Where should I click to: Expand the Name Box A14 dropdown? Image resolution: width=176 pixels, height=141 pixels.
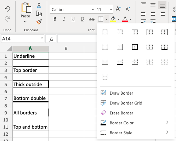point(42,38)
